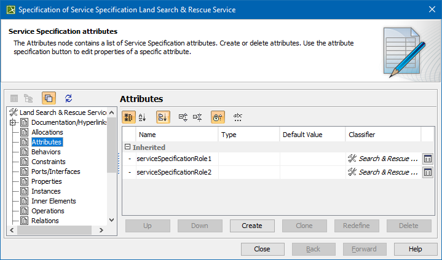Viewport: 442px width, 260px height.
Task: Click Land Search & Rescue Service root node
Action: tap(63, 112)
